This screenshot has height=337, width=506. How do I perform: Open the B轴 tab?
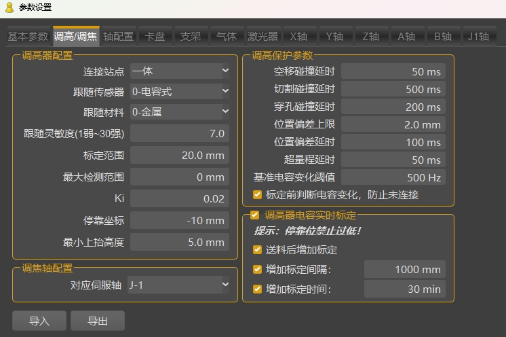(x=443, y=36)
